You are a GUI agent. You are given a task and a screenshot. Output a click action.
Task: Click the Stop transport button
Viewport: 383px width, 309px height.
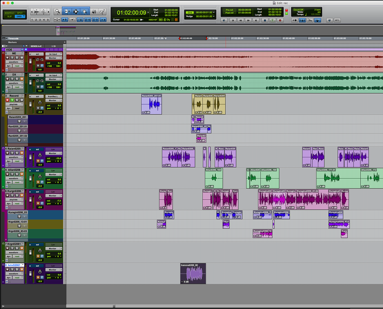pyautogui.click(x=265, y=20)
